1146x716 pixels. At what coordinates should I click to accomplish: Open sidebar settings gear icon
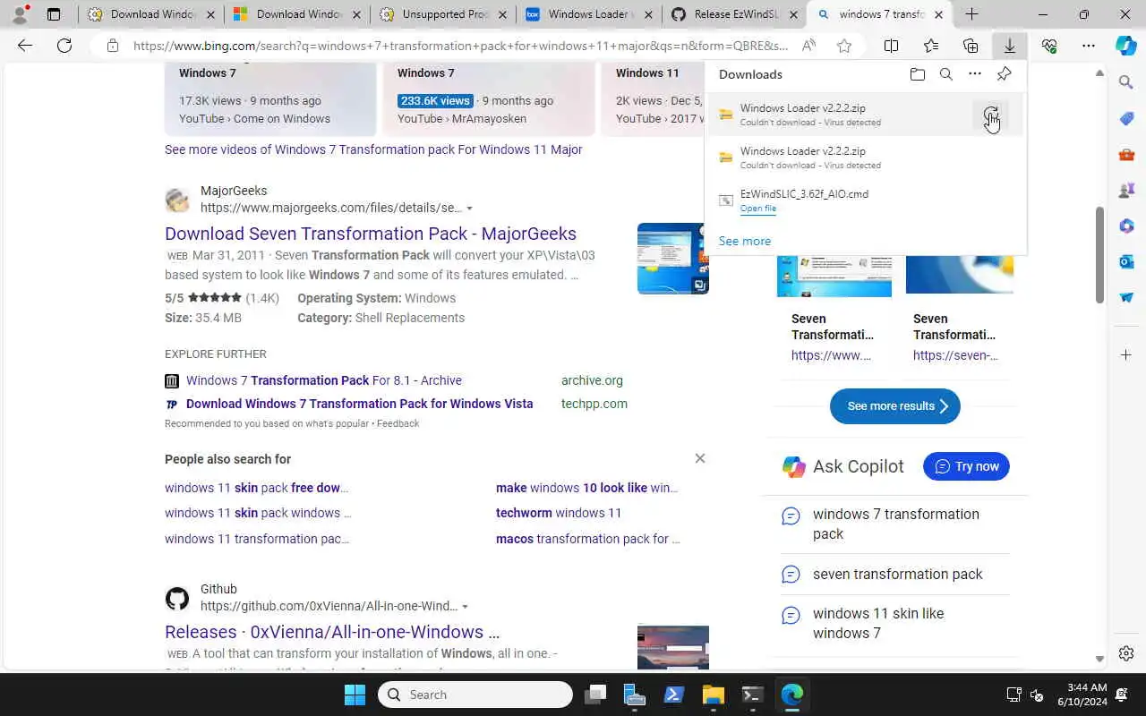(x=1126, y=653)
